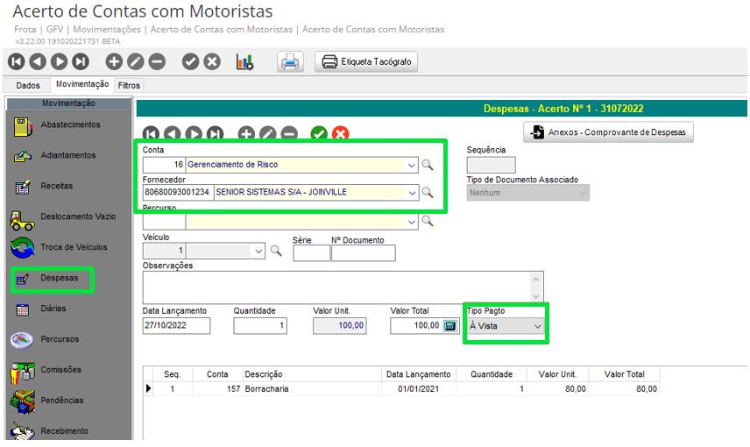750x447 pixels.
Task: Open Tipo de Documento Associado dropdown
Action: 527,193
